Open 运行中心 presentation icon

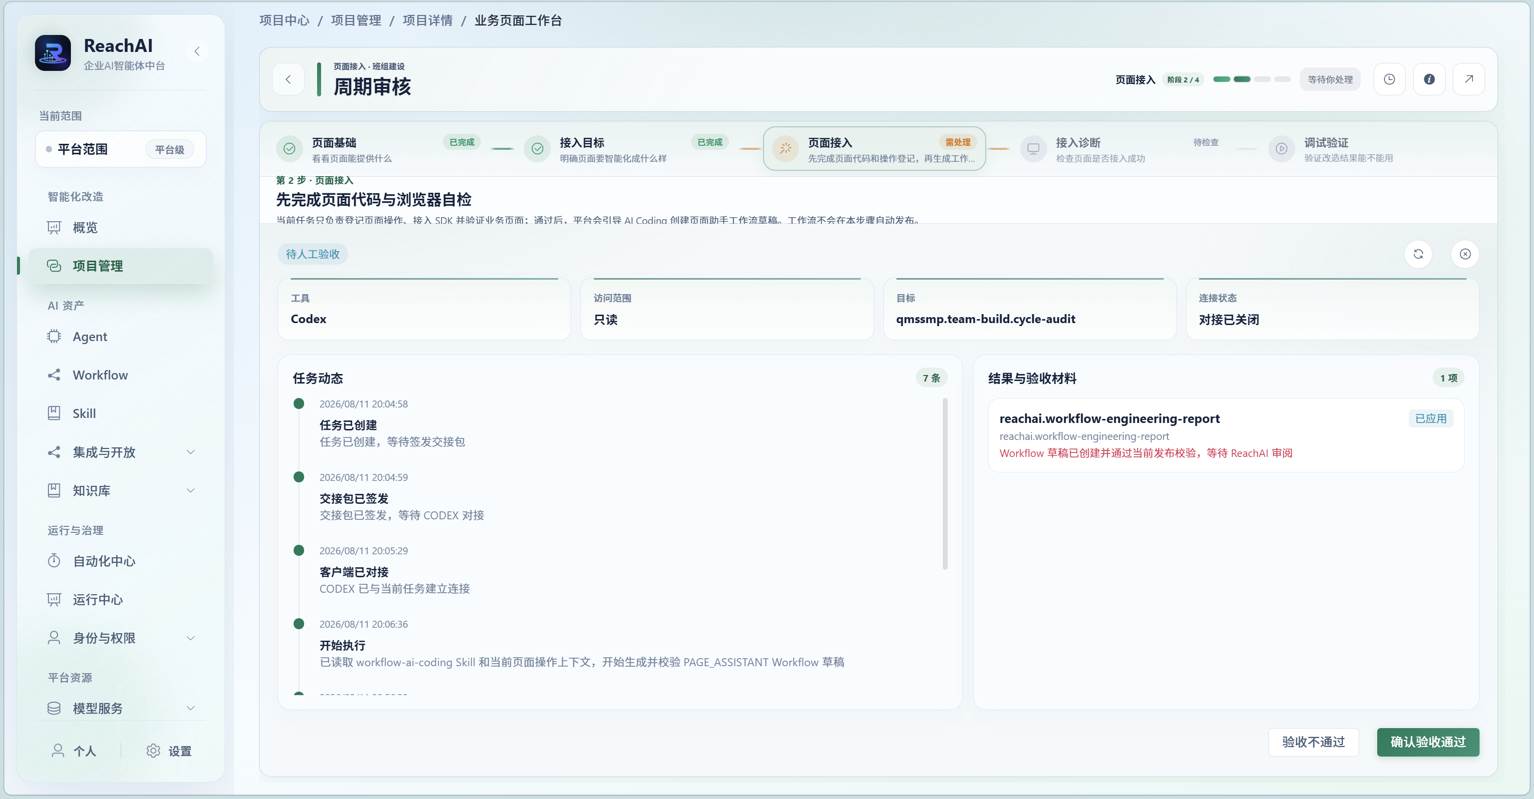54,600
